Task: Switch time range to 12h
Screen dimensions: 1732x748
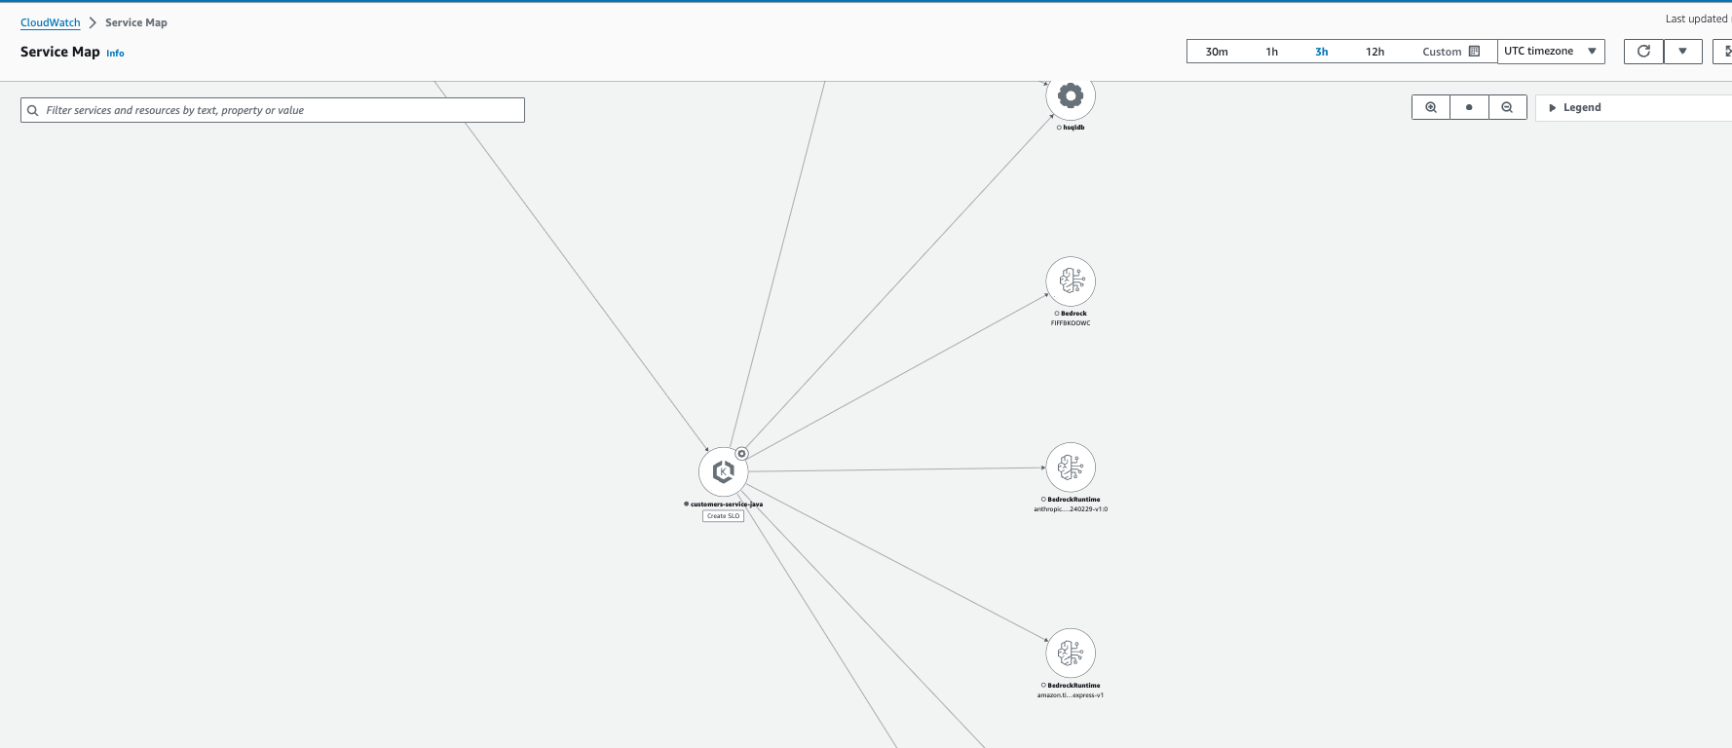Action: click(x=1374, y=52)
